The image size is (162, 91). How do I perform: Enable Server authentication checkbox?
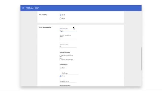pos(60,59)
